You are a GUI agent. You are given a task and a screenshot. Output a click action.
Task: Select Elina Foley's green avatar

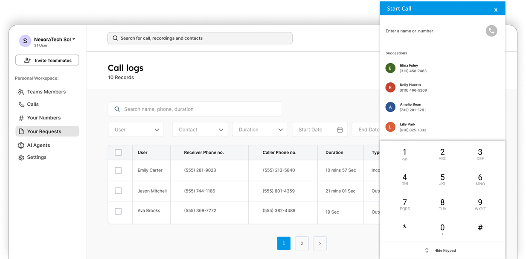pos(390,68)
